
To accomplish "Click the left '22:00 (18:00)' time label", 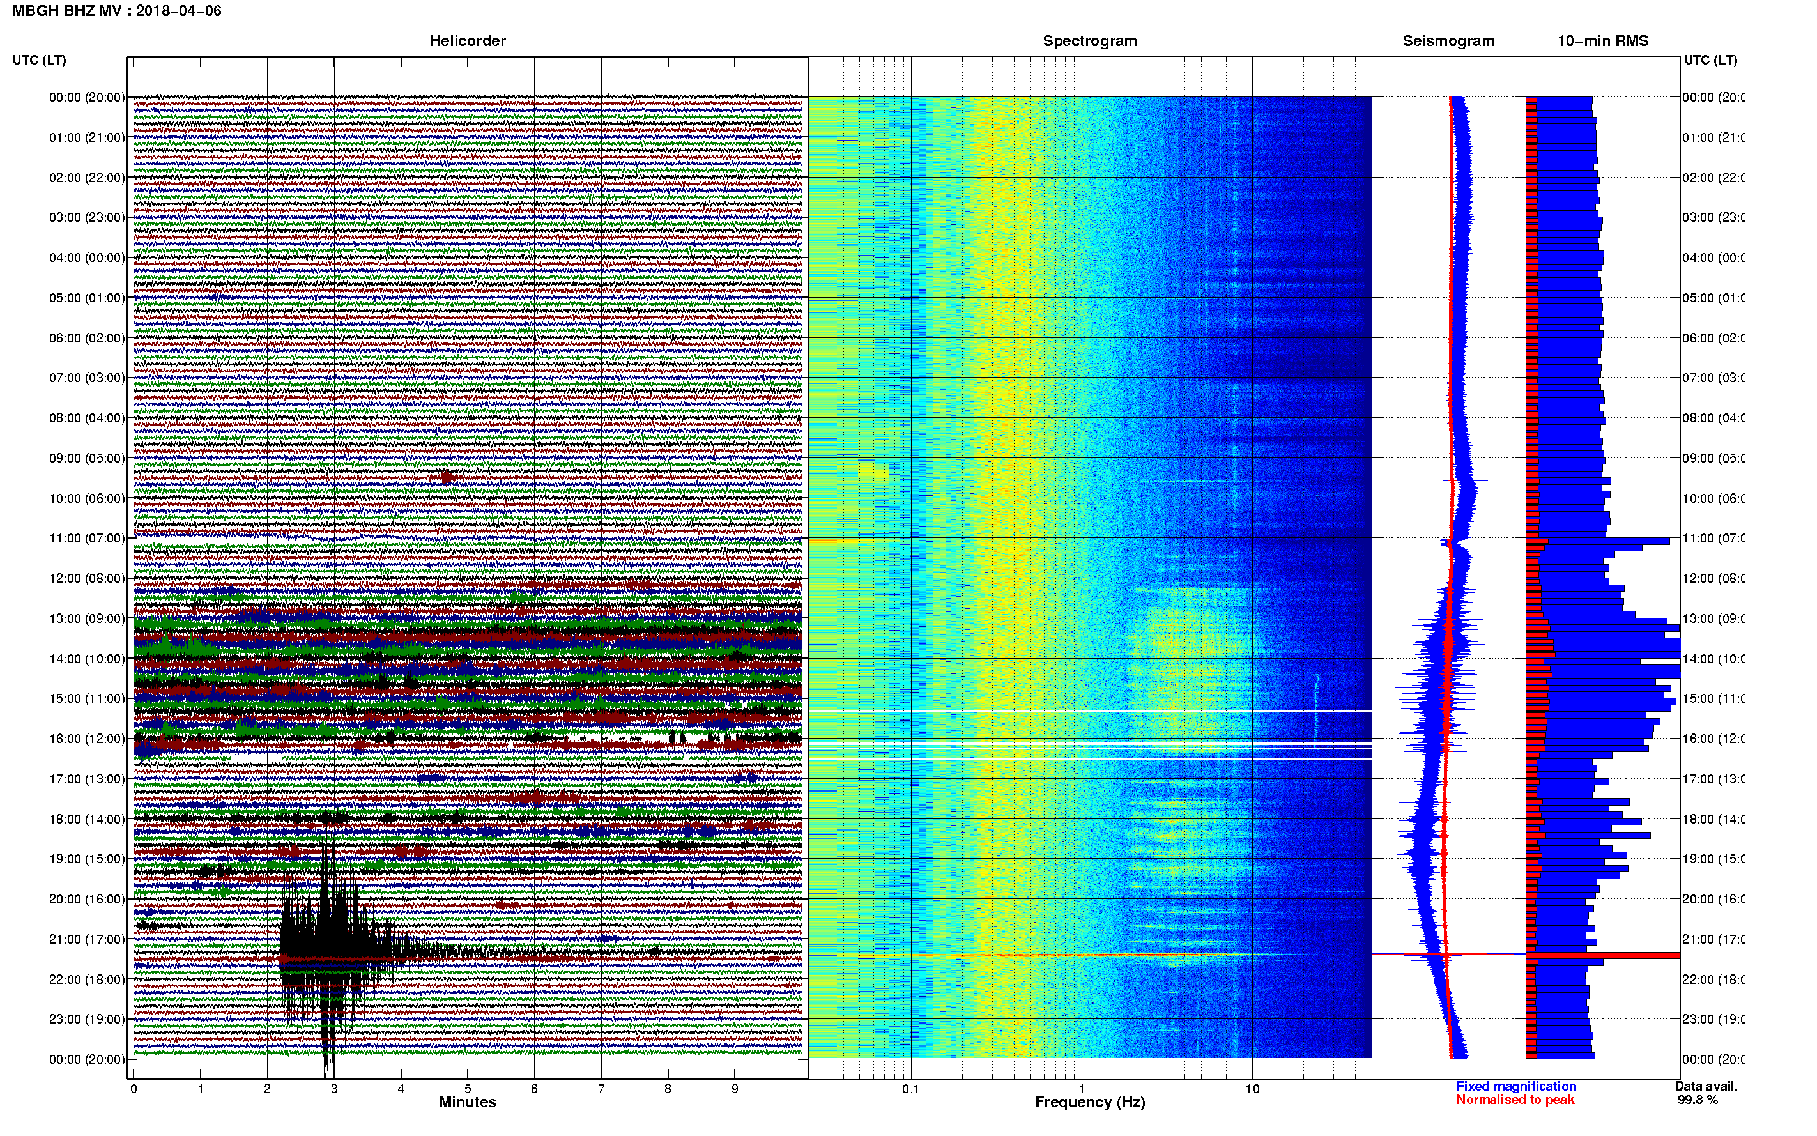I will point(87,979).
